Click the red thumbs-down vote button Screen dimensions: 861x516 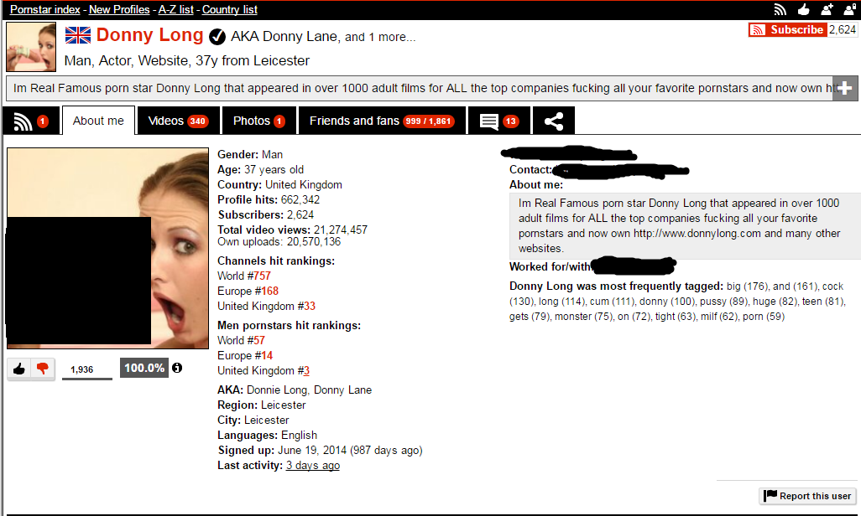[43, 369]
